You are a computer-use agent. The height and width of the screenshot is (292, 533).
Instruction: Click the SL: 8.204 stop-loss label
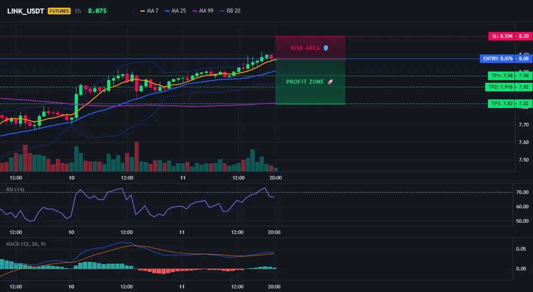click(502, 36)
